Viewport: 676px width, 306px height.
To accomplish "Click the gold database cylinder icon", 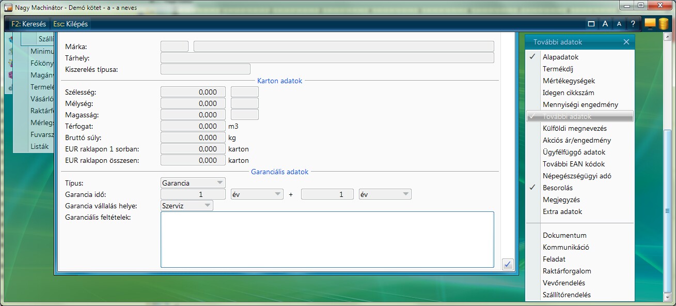I will [664, 24].
